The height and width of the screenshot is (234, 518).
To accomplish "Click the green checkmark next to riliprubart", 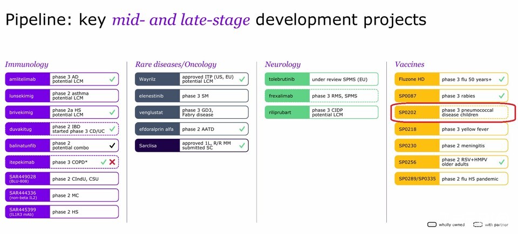I will point(371,112).
